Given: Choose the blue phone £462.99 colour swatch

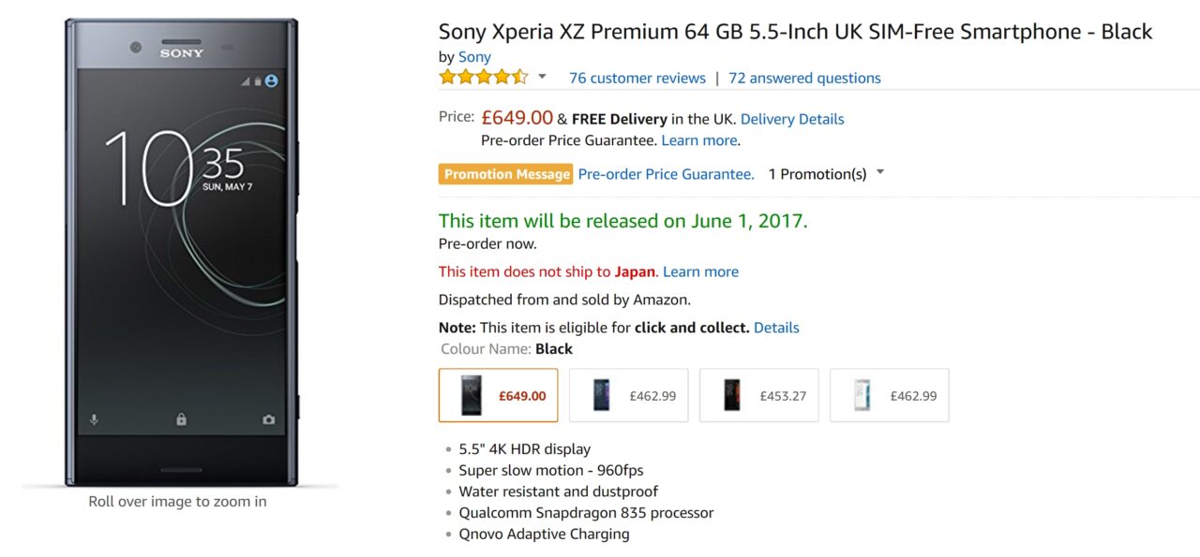Looking at the screenshot, I should (x=628, y=395).
